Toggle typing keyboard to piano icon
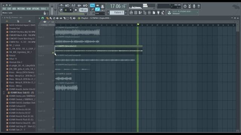This screenshot has height=135, width=241. click(92, 6)
